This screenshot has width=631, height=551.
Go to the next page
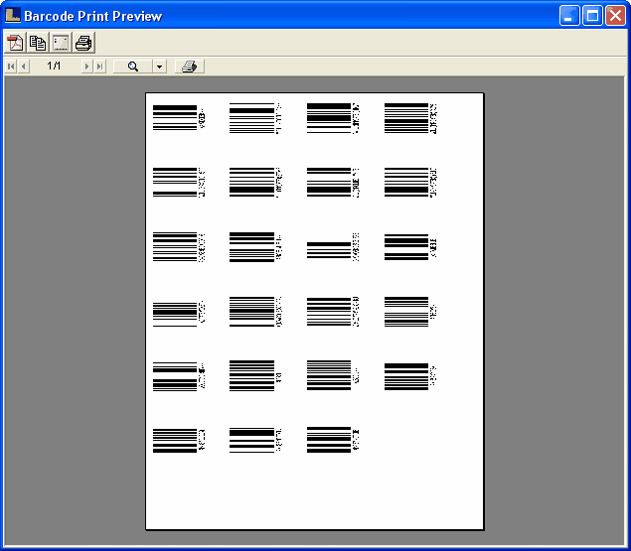click(86, 67)
